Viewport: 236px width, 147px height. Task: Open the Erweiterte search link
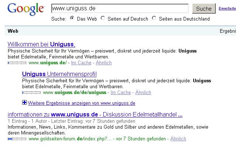227,8
